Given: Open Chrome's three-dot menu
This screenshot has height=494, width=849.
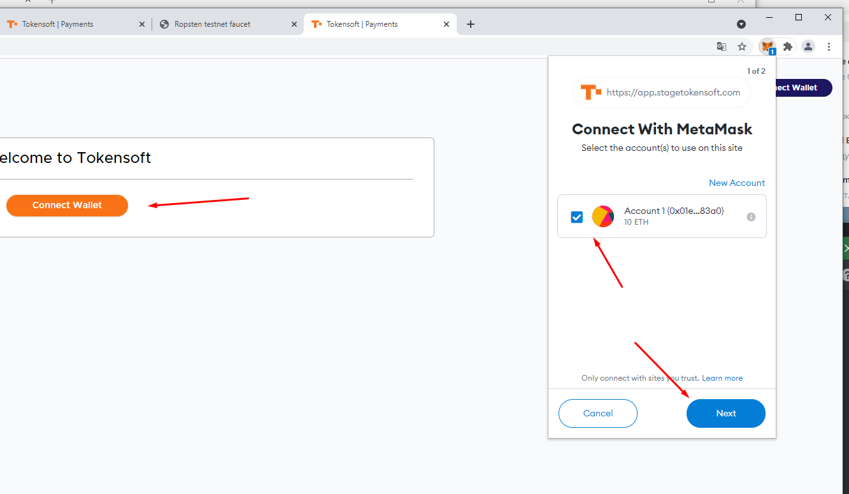Looking at the screenshot, I should [829, 46].
